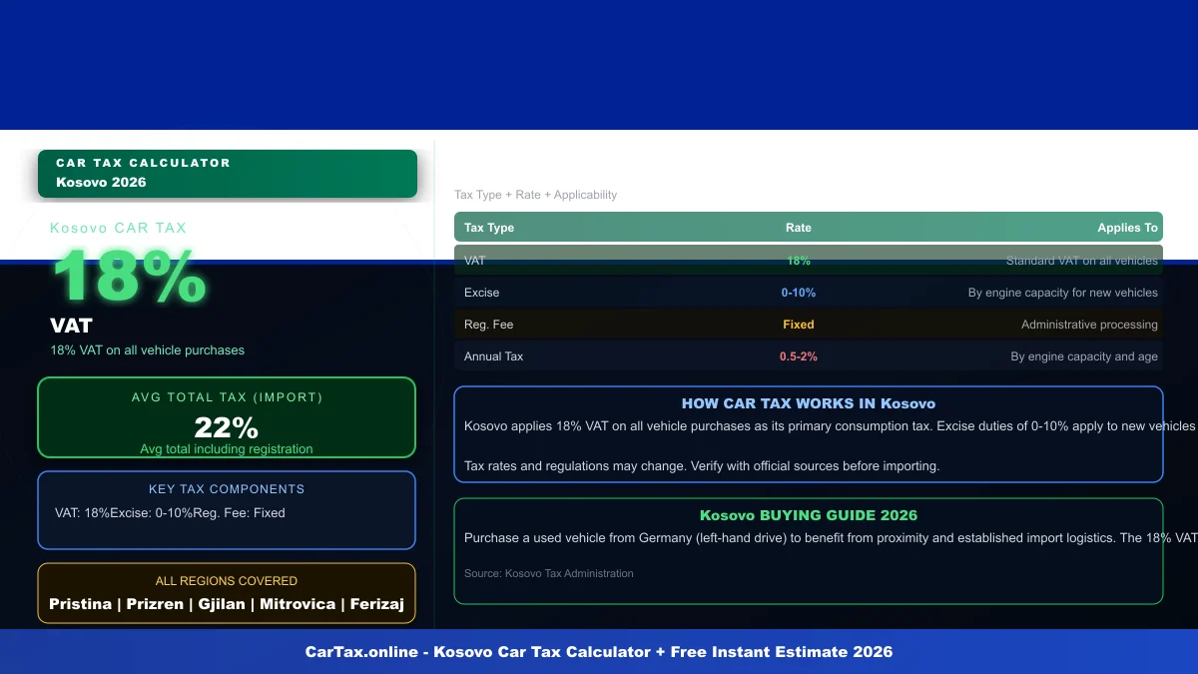Sort by the Rate column header

(x=798, y=227)
